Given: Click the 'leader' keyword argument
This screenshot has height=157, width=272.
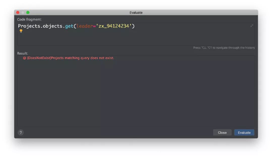Looking at the screenshot, I should [84, 26].
